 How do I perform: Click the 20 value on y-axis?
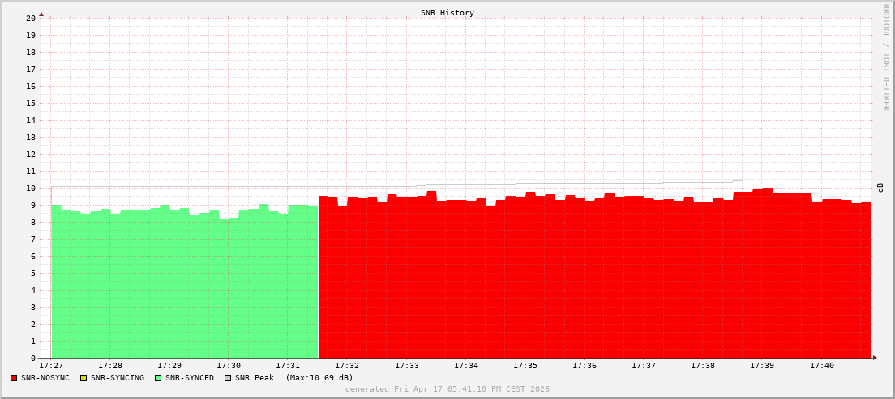[x=32, y=19]
